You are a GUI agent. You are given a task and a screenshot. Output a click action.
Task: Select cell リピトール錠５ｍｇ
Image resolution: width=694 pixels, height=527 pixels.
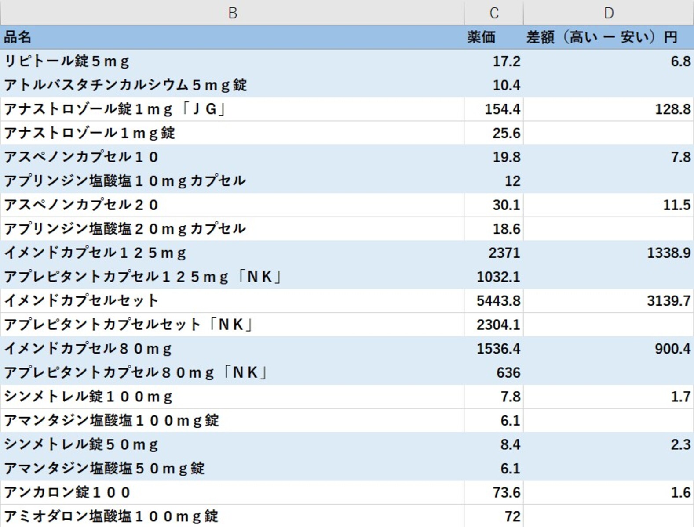232,61
